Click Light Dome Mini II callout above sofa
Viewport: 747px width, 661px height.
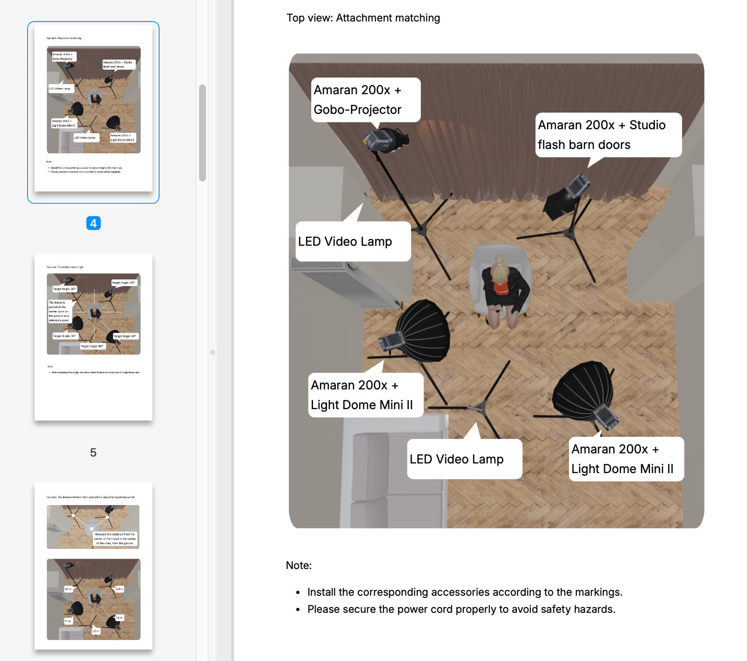pyautogui.click(x=365, y=395)
